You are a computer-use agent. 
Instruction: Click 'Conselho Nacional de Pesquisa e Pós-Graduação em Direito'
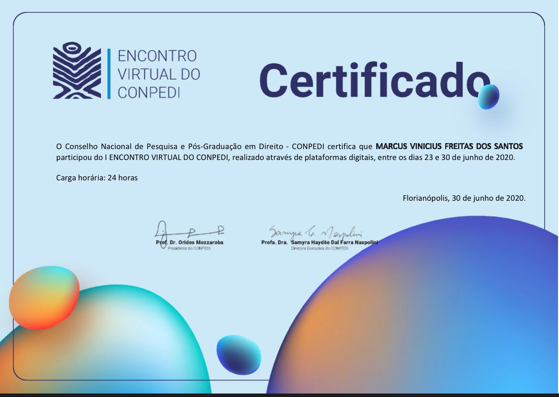[x=174, y=147]
